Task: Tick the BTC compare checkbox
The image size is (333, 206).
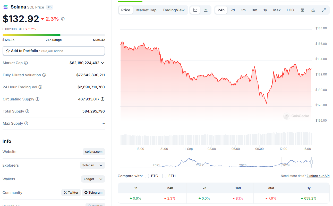Action: (x=147, y=176)
